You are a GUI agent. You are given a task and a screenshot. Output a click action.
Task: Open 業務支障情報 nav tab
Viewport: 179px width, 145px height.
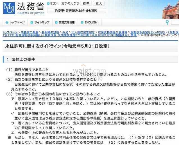tap(65, 22)
